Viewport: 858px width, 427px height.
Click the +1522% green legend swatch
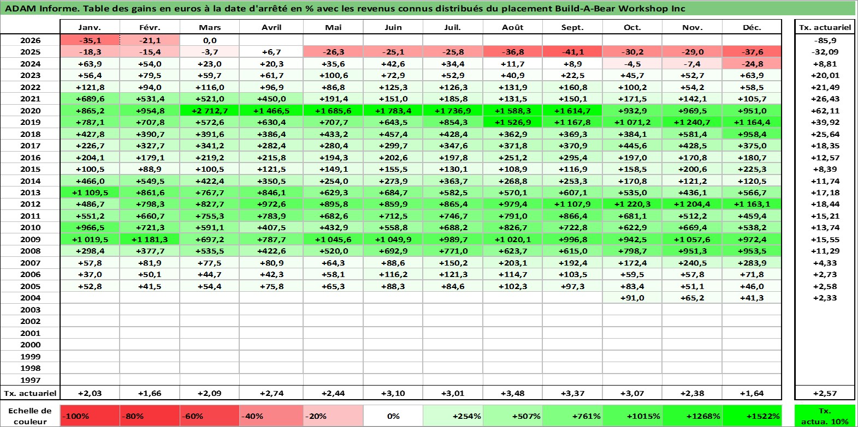pyautogui.click(x=752, y=416)
